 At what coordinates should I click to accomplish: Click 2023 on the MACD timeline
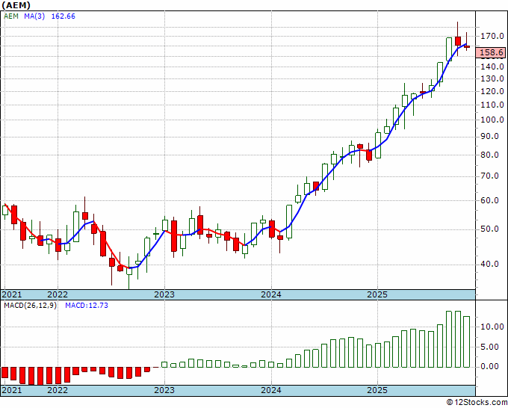(164, 390)
